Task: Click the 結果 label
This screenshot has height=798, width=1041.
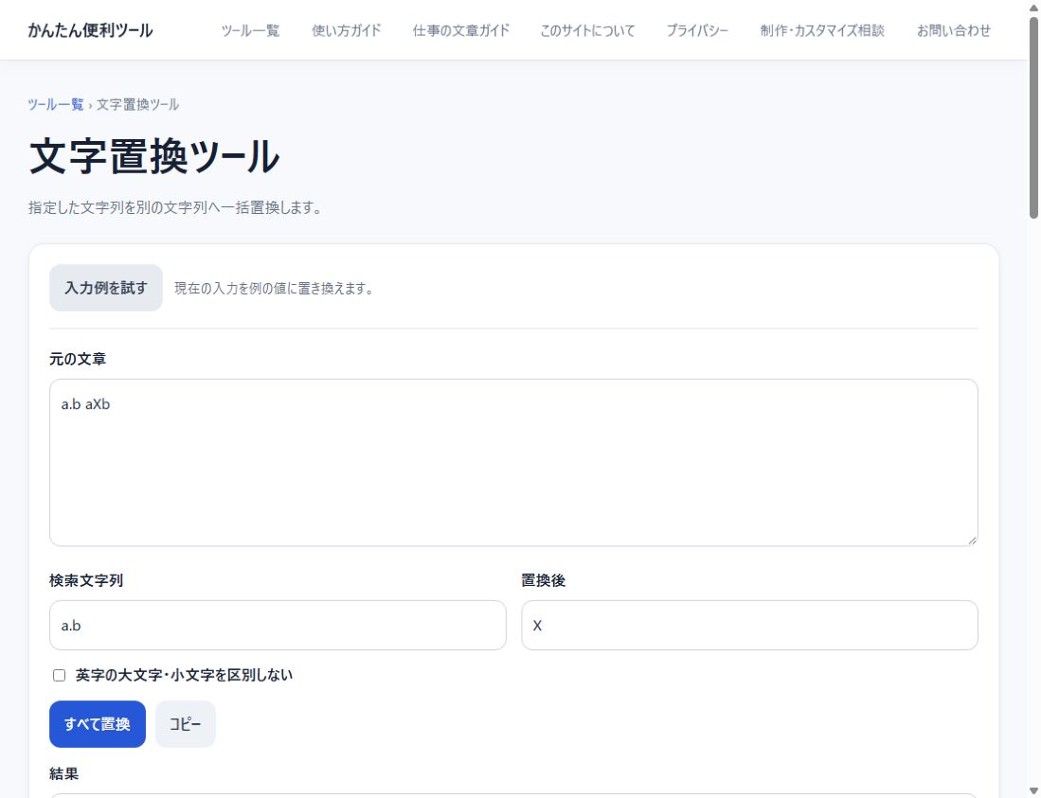Action: (x=63, y=773)
